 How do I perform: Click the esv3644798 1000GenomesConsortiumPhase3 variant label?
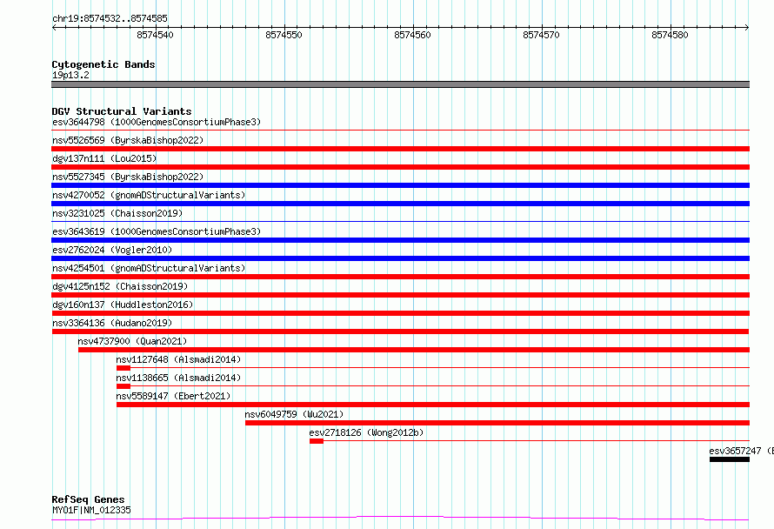point(157,122)
